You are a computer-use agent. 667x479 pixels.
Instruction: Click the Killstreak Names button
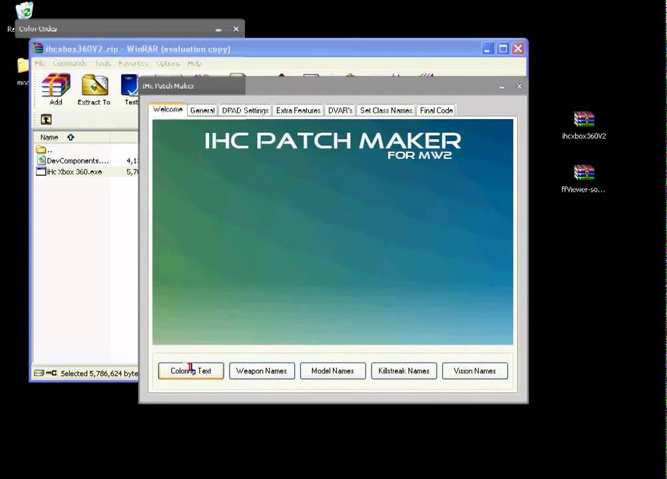(x=403, y=371)
